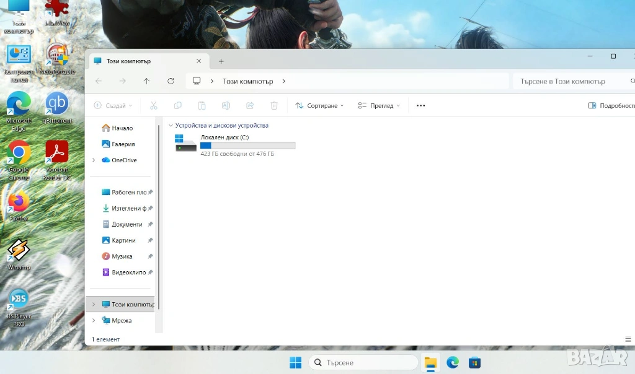The height and width of the screenshot is (374, 635).
Task: Expand the OneDrive tree node
Action: coord(94,160)
